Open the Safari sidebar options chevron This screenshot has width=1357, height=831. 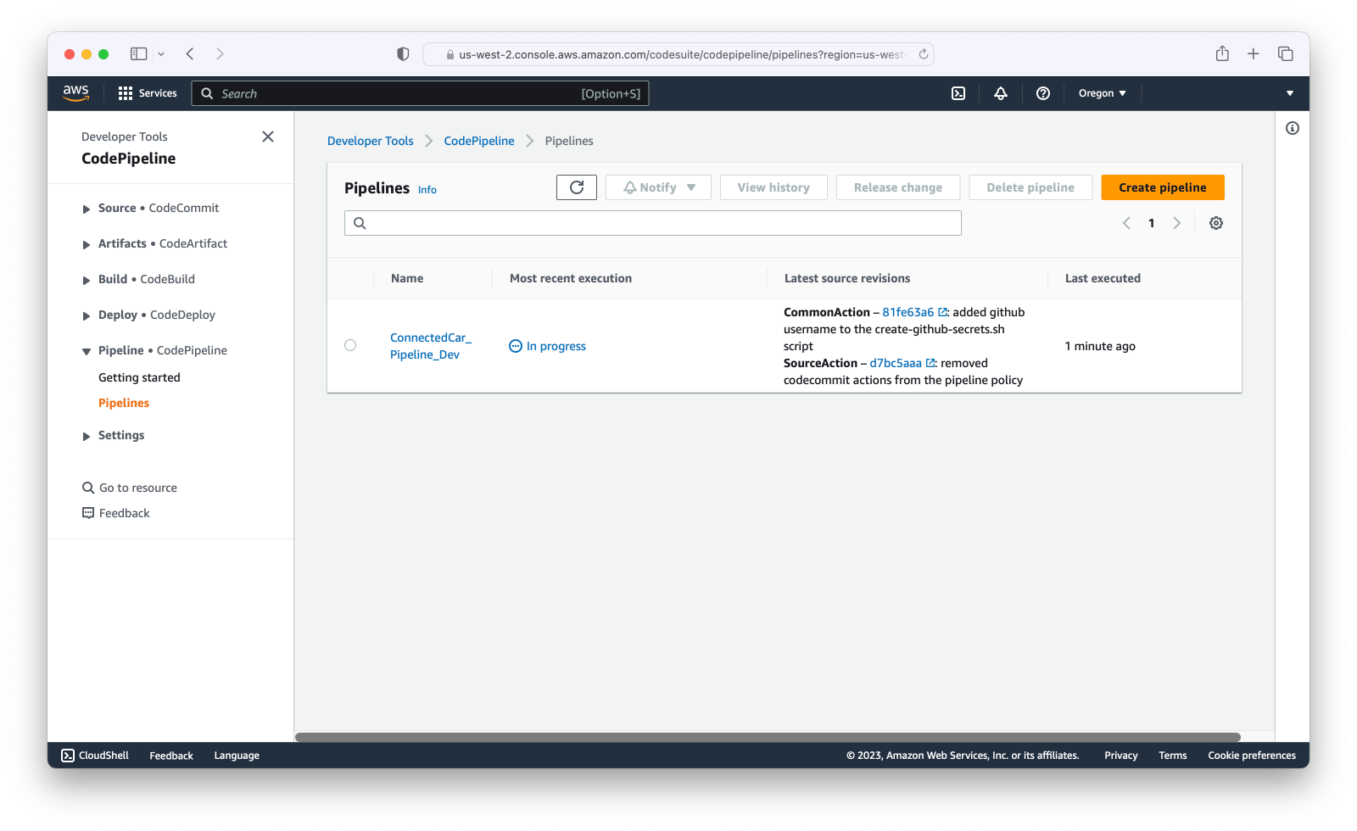[161, 53]
